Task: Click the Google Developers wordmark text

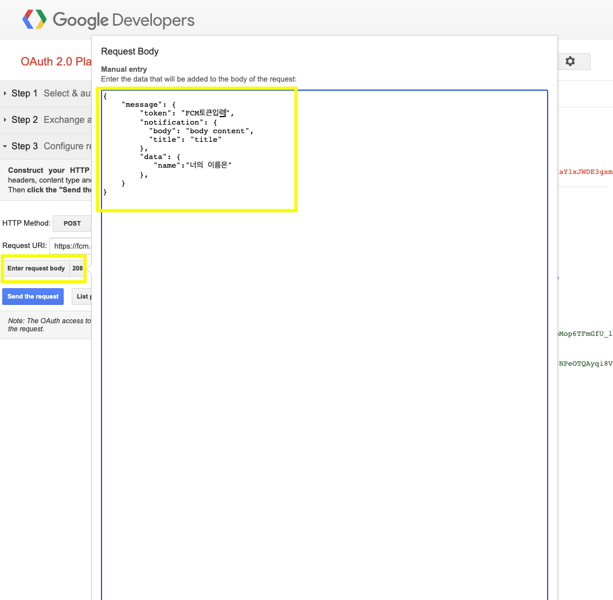Action: [123, 20]
